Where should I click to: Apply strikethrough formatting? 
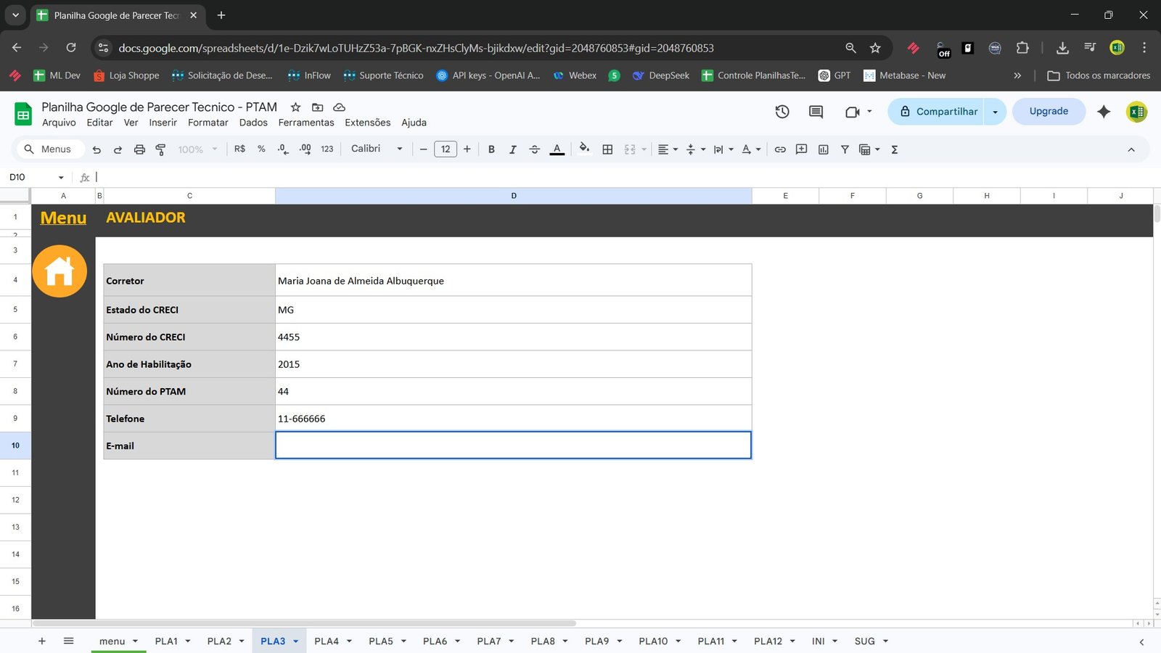pos(535,149)
